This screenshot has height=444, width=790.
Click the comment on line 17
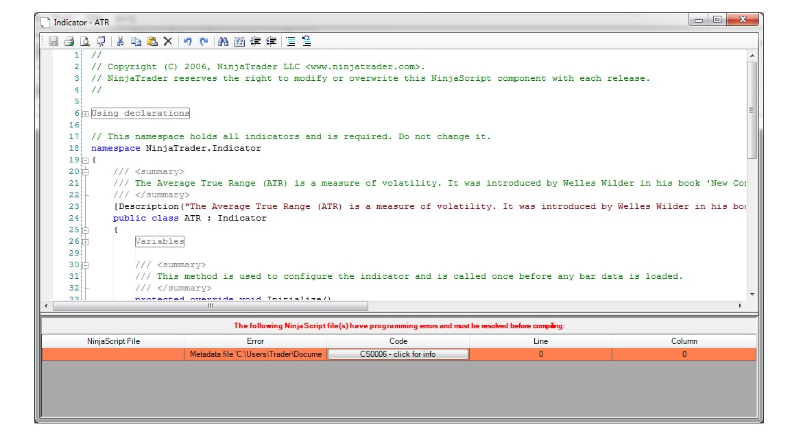291,137
